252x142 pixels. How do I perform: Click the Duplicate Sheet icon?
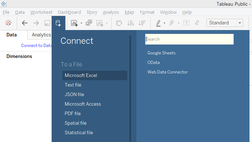[89, 23]
